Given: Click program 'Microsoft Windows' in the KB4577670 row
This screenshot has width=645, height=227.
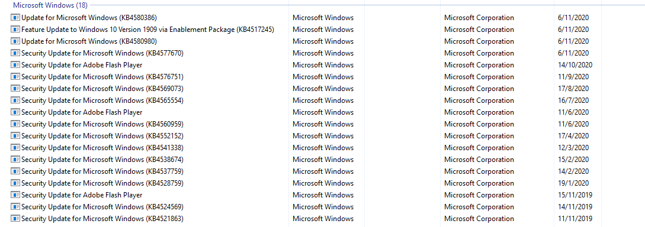Looking at the screenshot, I should [323, 53].
